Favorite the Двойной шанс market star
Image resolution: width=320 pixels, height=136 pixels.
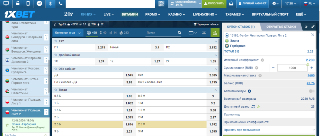(x=55, y=55)
